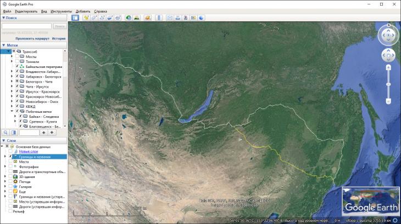The width and height of the screenshot is (401, 224).
Task: Expand the Чита - Иркутск folder arrow
Action: [x=12, y=87]
